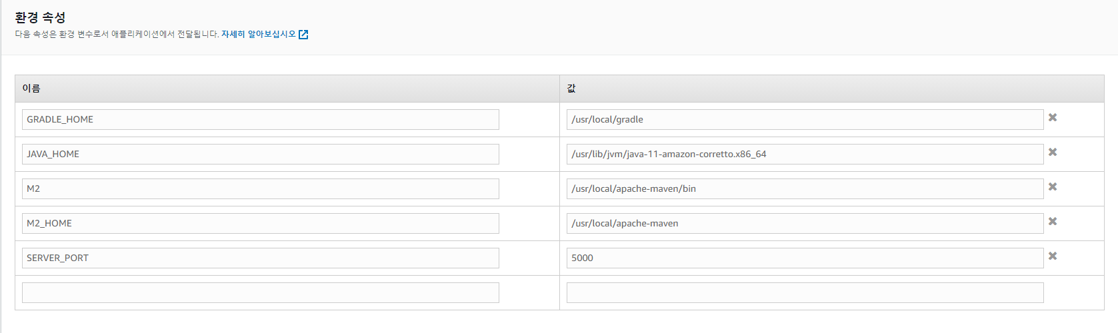Click the empty new property value field
Screen dimensions: 1118x333
(804, 293)
